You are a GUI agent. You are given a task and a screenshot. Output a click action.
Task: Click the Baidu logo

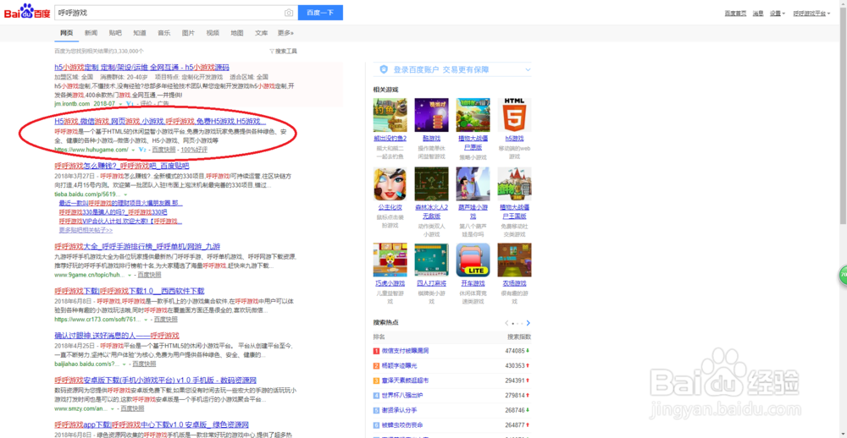[x=27, y=12]
